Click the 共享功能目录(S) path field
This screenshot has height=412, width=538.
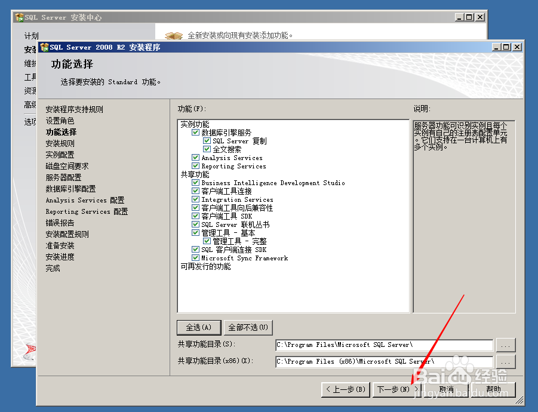pyautogui.click(x=385, y=345)
